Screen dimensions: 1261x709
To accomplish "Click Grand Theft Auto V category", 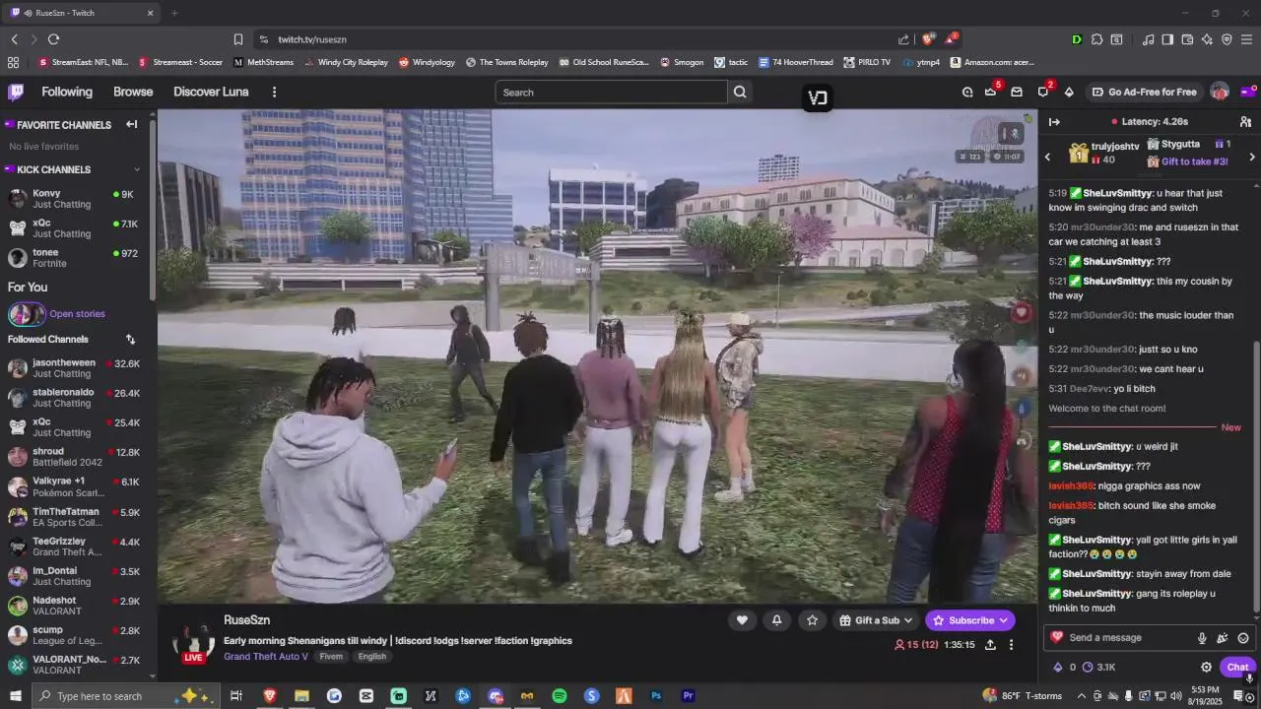I will (266, 656).
